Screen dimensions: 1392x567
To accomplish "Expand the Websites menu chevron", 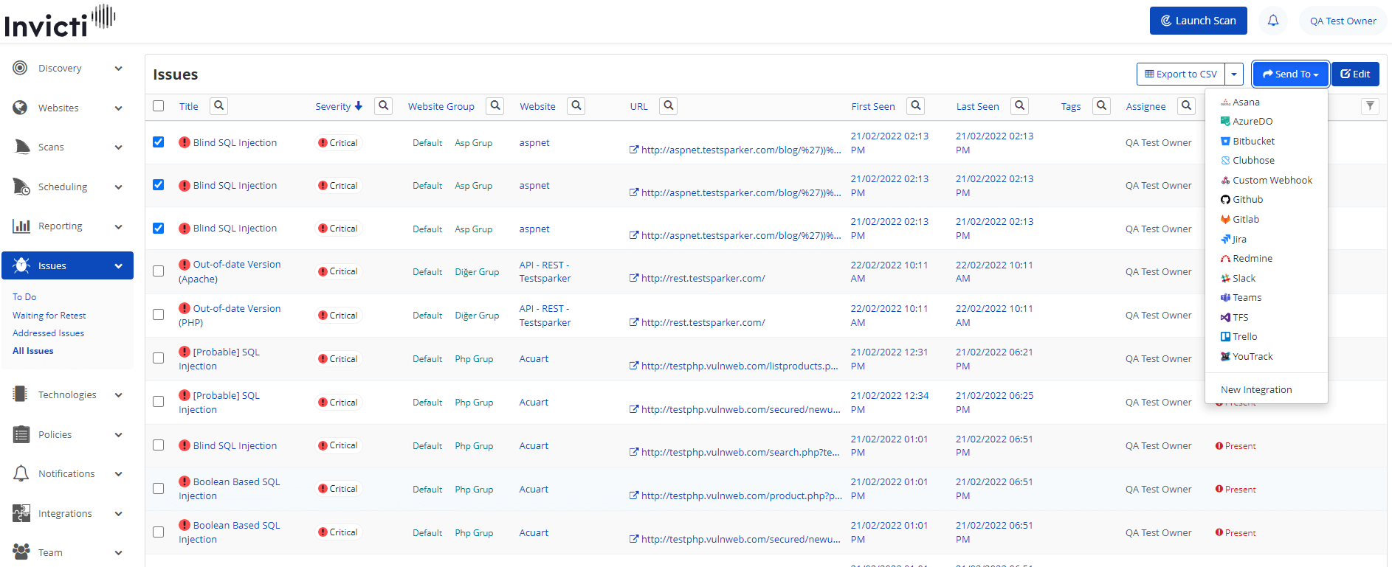I will click(119, 108).
